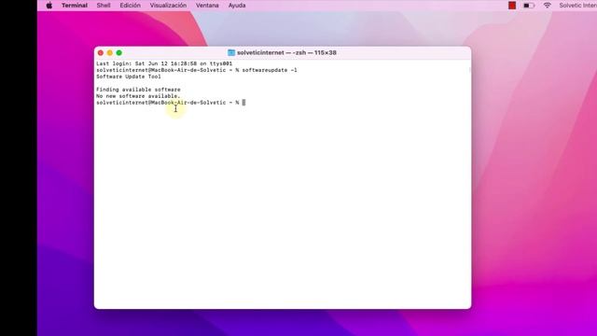Click the 'Software Update Tool' output line
Viewport: 597px width, 336px height.
[x=129, y=77]
